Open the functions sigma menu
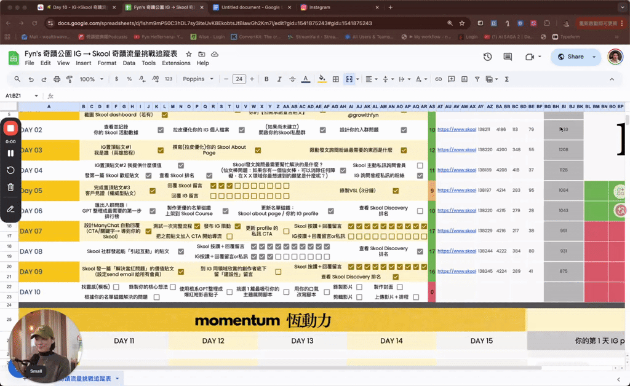Image resolution: width=630 pixels, height=386 pixels. (507, 79)
